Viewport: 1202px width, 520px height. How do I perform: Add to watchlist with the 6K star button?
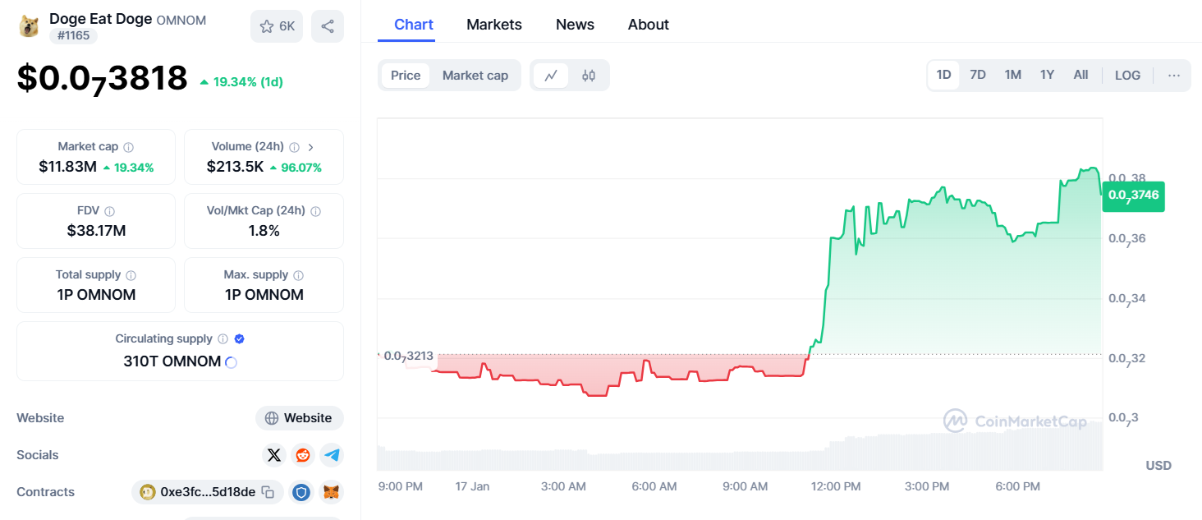[x=277, y=26]
